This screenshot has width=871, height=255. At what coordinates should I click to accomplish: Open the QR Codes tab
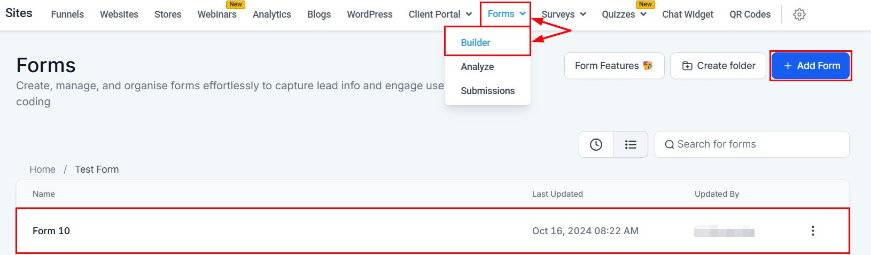point(750,14)
